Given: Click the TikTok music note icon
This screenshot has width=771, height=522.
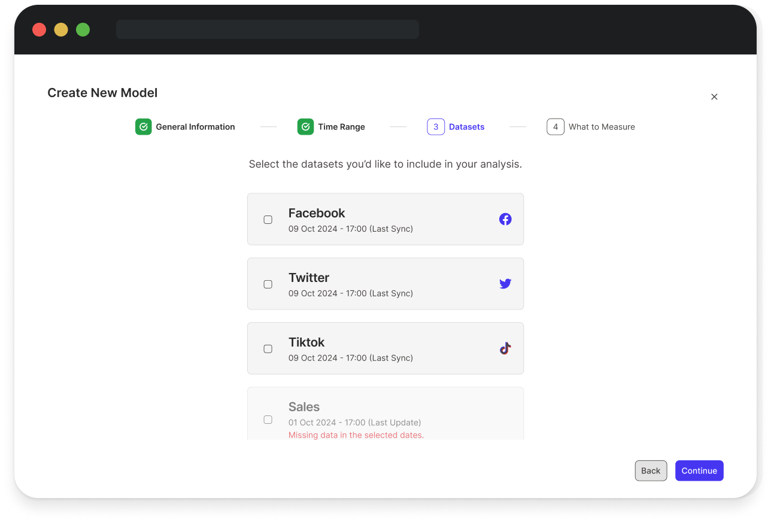Looking at the screenshot, I should point(505,348).
